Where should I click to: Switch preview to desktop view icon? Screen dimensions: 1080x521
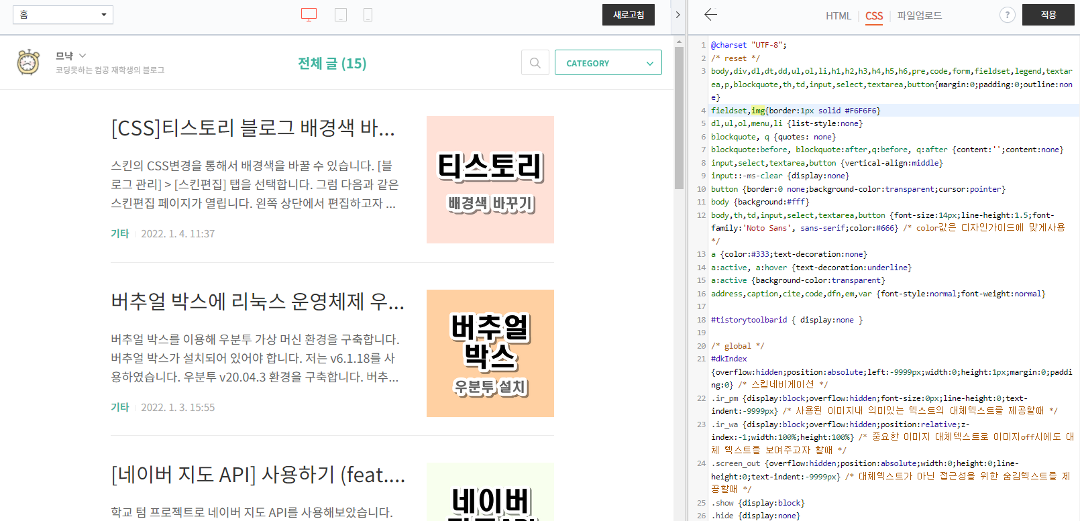309,15
